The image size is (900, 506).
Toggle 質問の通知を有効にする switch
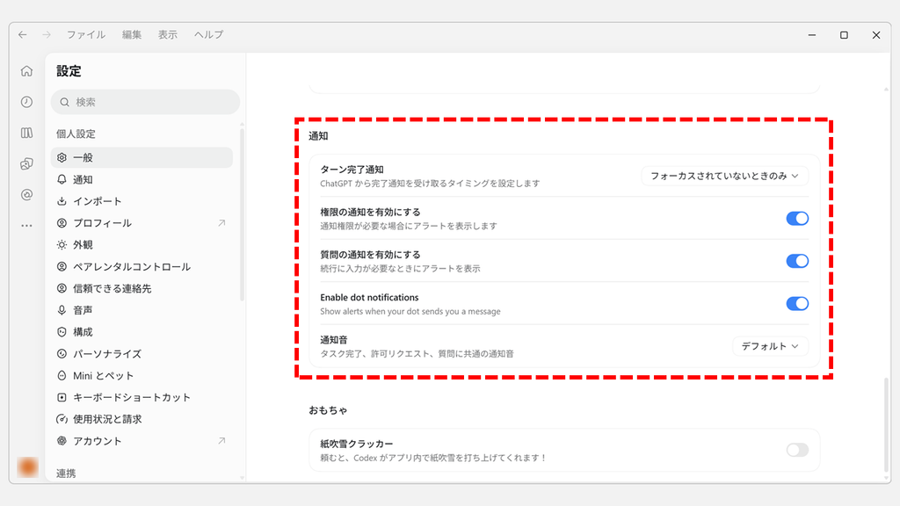tap(797, 261)
